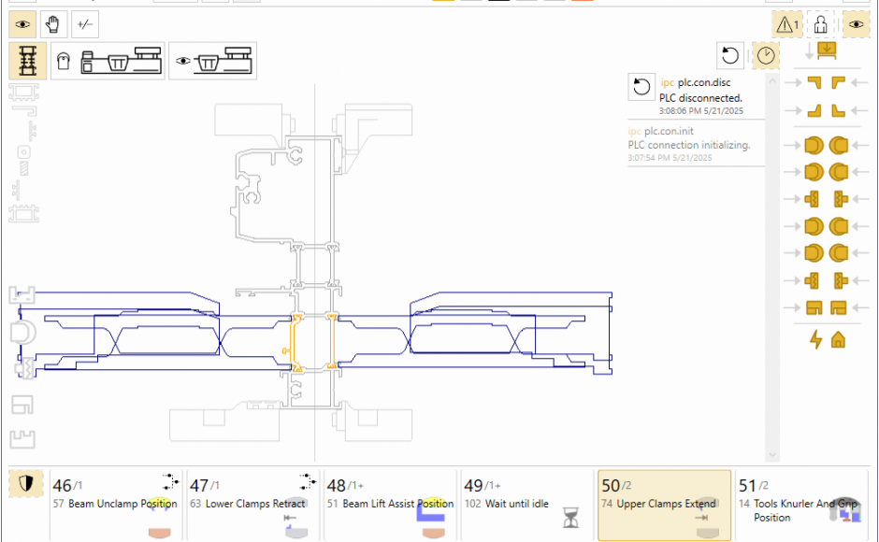Open the warning triangle alerts indicator
The height and width of the screenshot is (542, 879).
[x=785, y=25]
